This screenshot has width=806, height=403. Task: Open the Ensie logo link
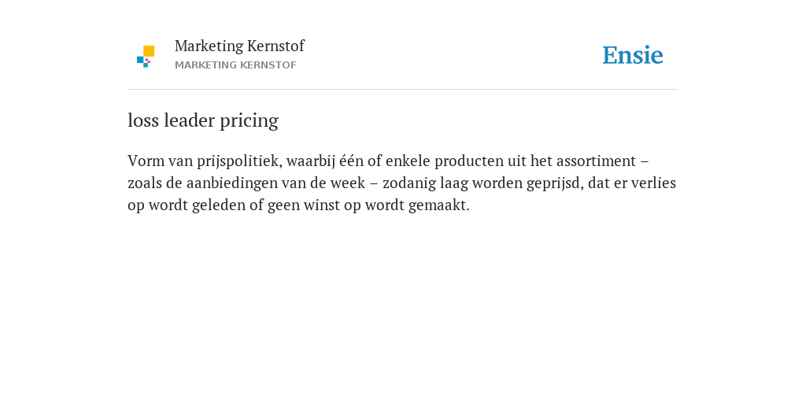(x=633, y=55)
